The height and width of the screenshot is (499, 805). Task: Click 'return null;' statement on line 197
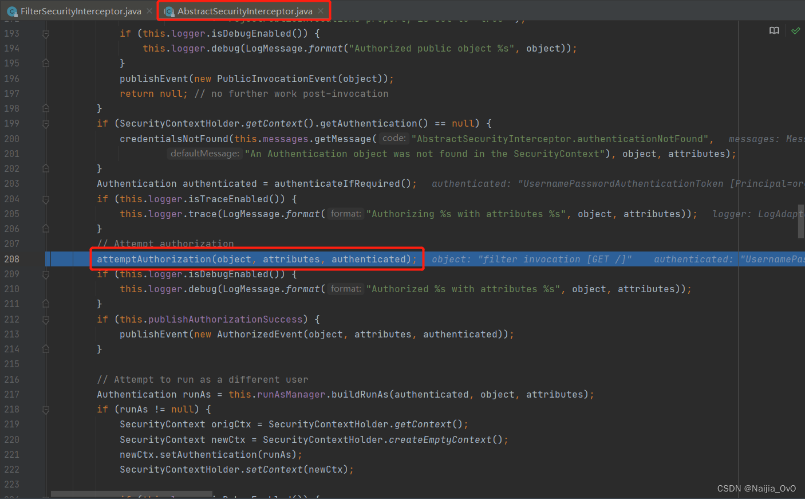point(153,93)
